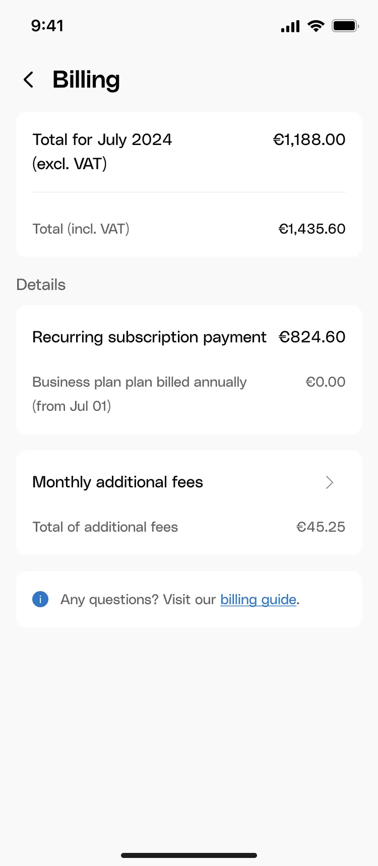Tap the cellular signal bars indicator

pyautogui.click(x=290, y=26)
